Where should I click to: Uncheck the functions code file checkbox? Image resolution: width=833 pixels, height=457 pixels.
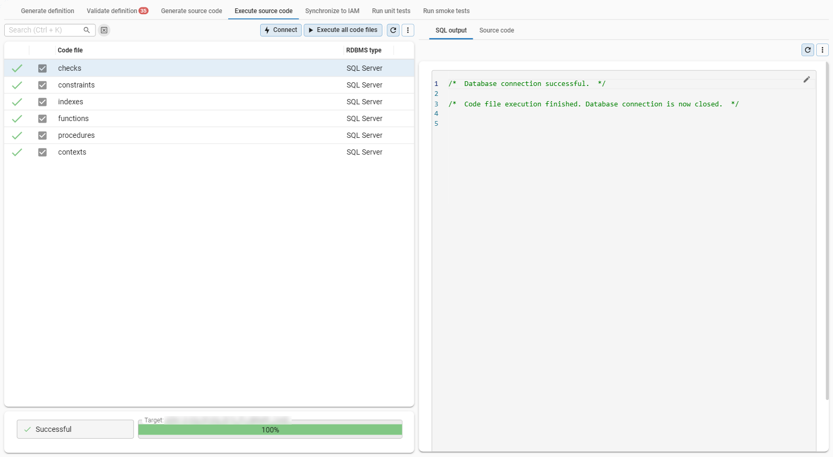42,118
